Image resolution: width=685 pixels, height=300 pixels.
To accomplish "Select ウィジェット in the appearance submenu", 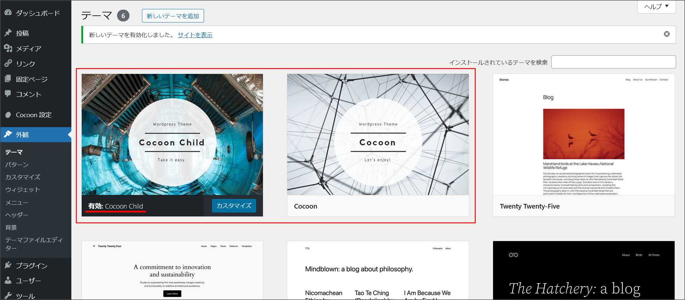I will click(x=22, y=190).
